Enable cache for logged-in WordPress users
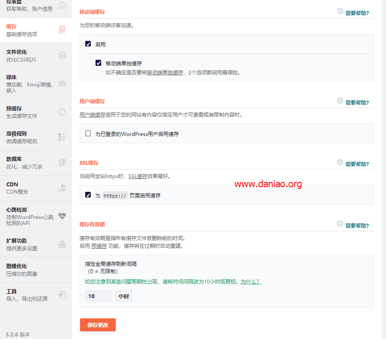This screenshot has width=386, height=339. [88, 133]
